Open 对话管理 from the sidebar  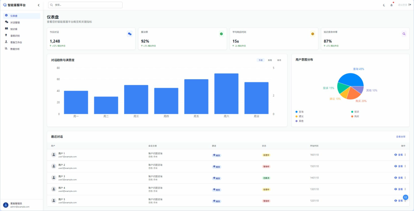coord(15,23)
